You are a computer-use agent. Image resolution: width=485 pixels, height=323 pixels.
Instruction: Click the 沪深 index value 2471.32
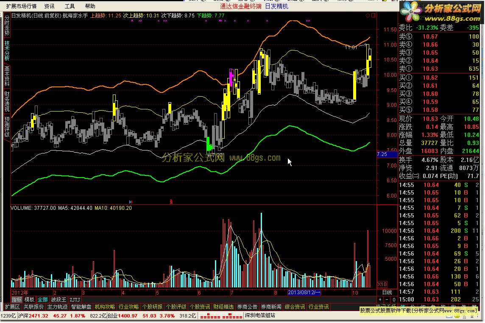click(38, 316)
